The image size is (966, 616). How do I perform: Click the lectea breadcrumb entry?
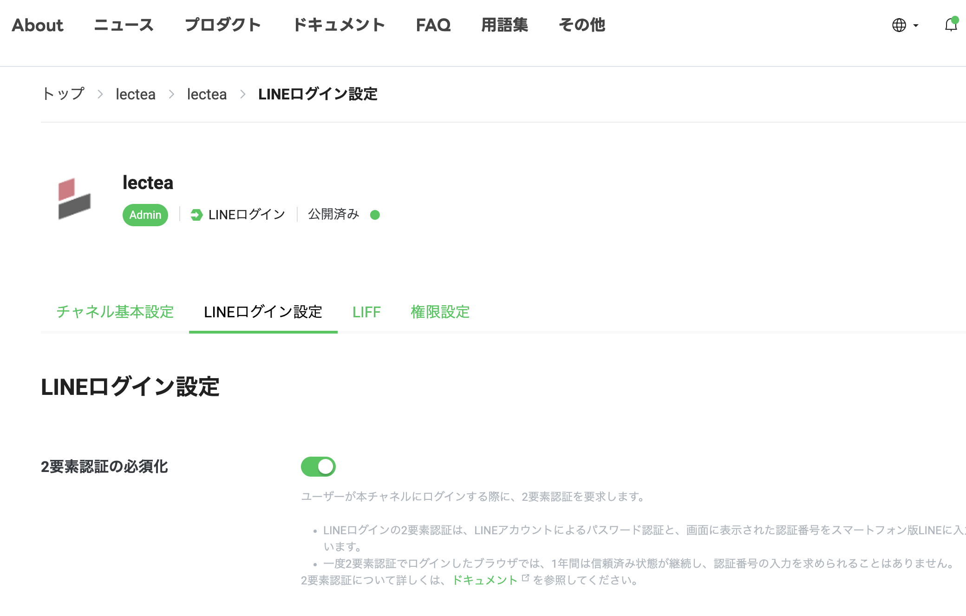point(136,94)
